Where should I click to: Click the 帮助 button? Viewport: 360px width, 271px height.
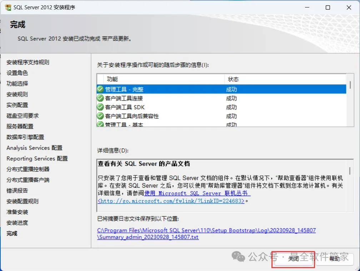tap(335, 259)
